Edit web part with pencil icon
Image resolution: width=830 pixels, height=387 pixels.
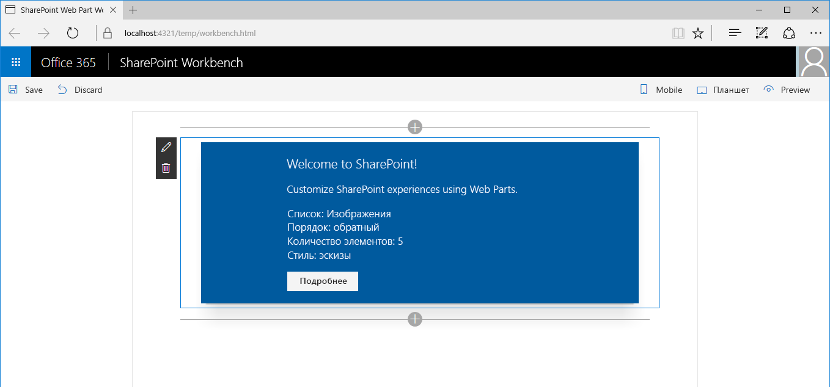click(166, 147)
